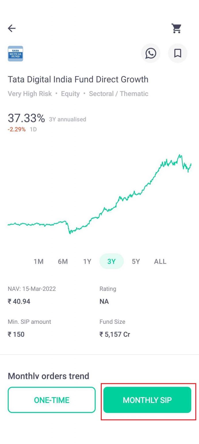Share fund via WhatsApp icon

pyautogui.click(x=151, y=53)
